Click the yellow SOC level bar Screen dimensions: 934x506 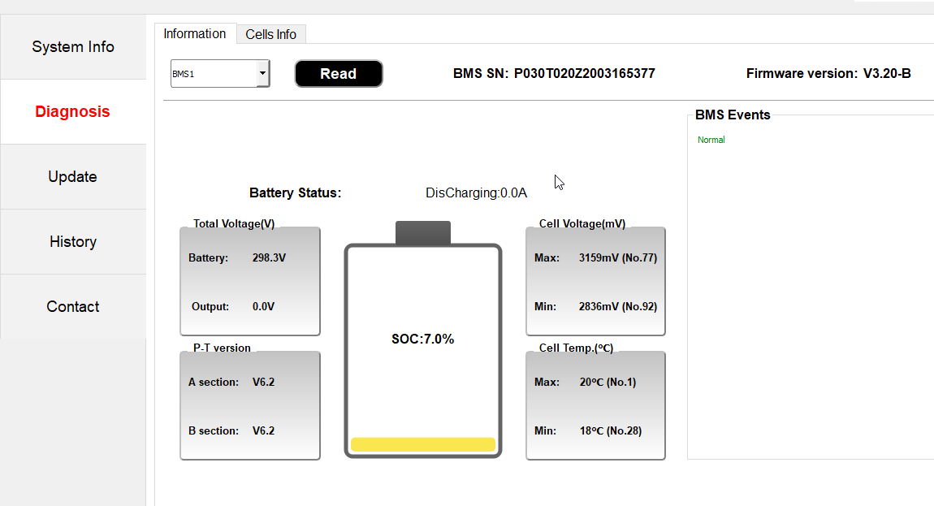[x=423, y=444]
